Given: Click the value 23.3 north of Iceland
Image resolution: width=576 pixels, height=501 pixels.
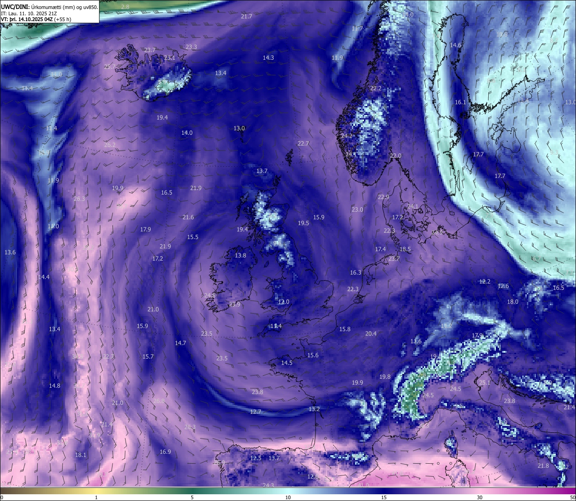Looking at the screenshot, I should [x=191, y=47].
